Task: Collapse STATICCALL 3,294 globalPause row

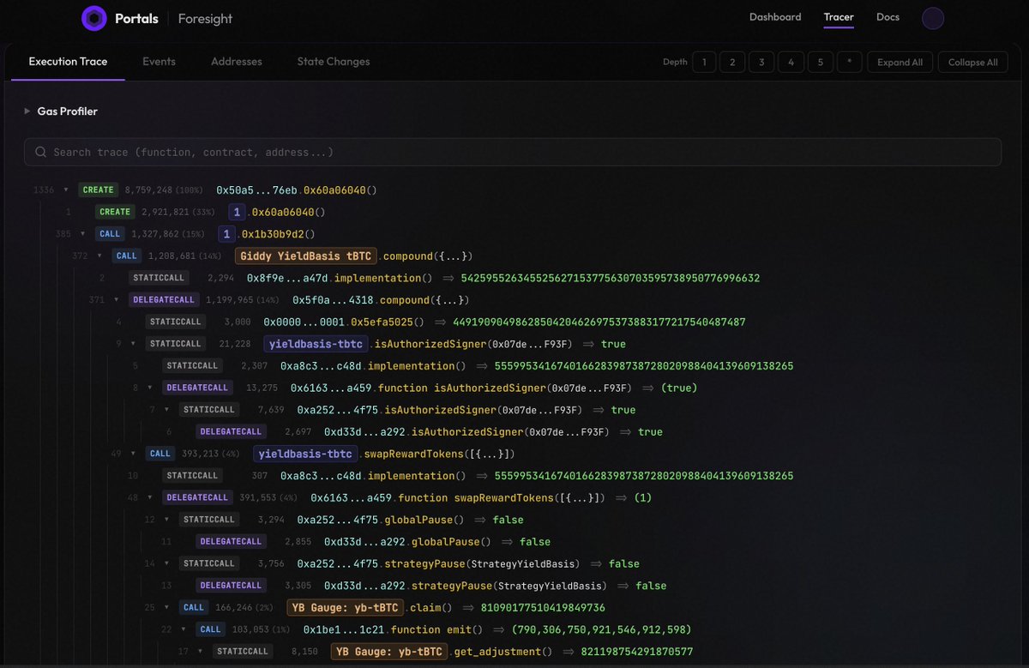Action: click(167, 520)
